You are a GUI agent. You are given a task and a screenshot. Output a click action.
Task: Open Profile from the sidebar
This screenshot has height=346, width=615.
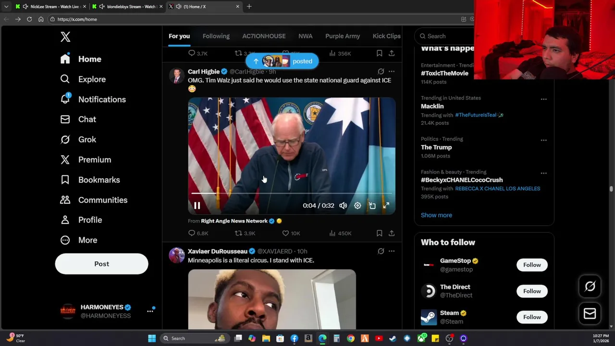click(x=81, y=220)
